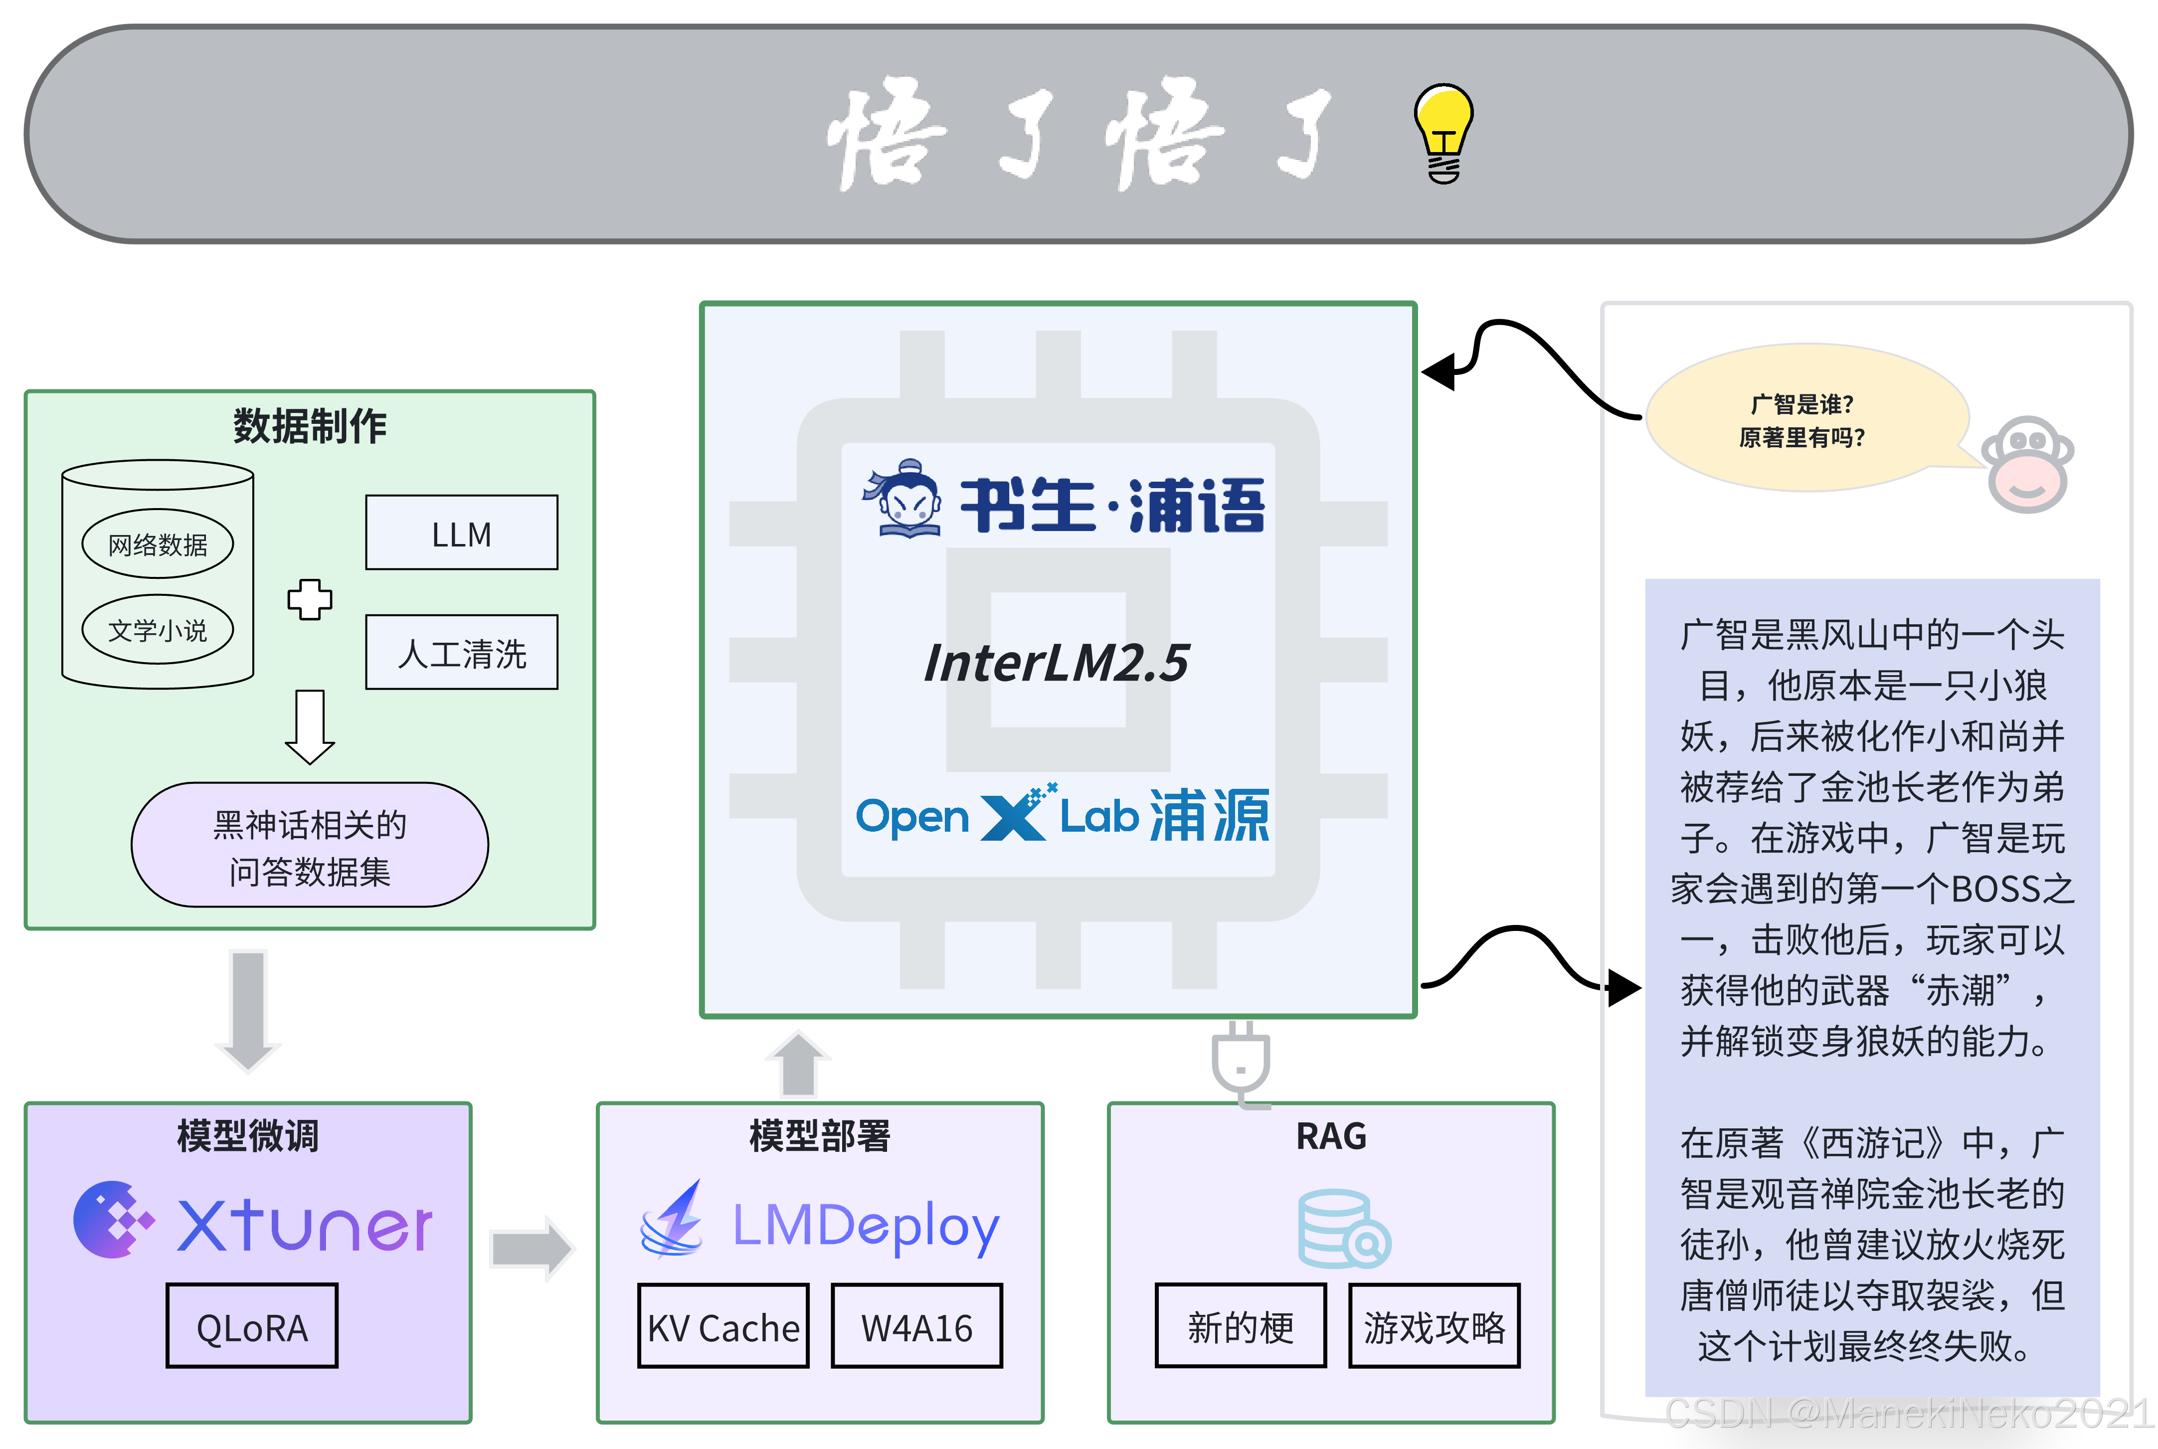Click the 新的梗 box
The height and width of the screenshot is (1449, 2158).
tap(1241, 1326)
